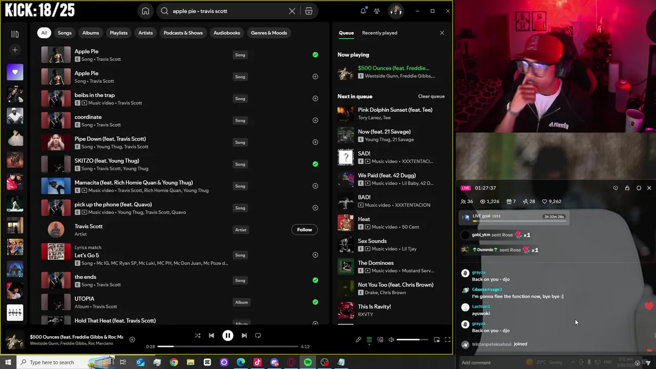Open Spotify from the taskbar

[307, 362]
